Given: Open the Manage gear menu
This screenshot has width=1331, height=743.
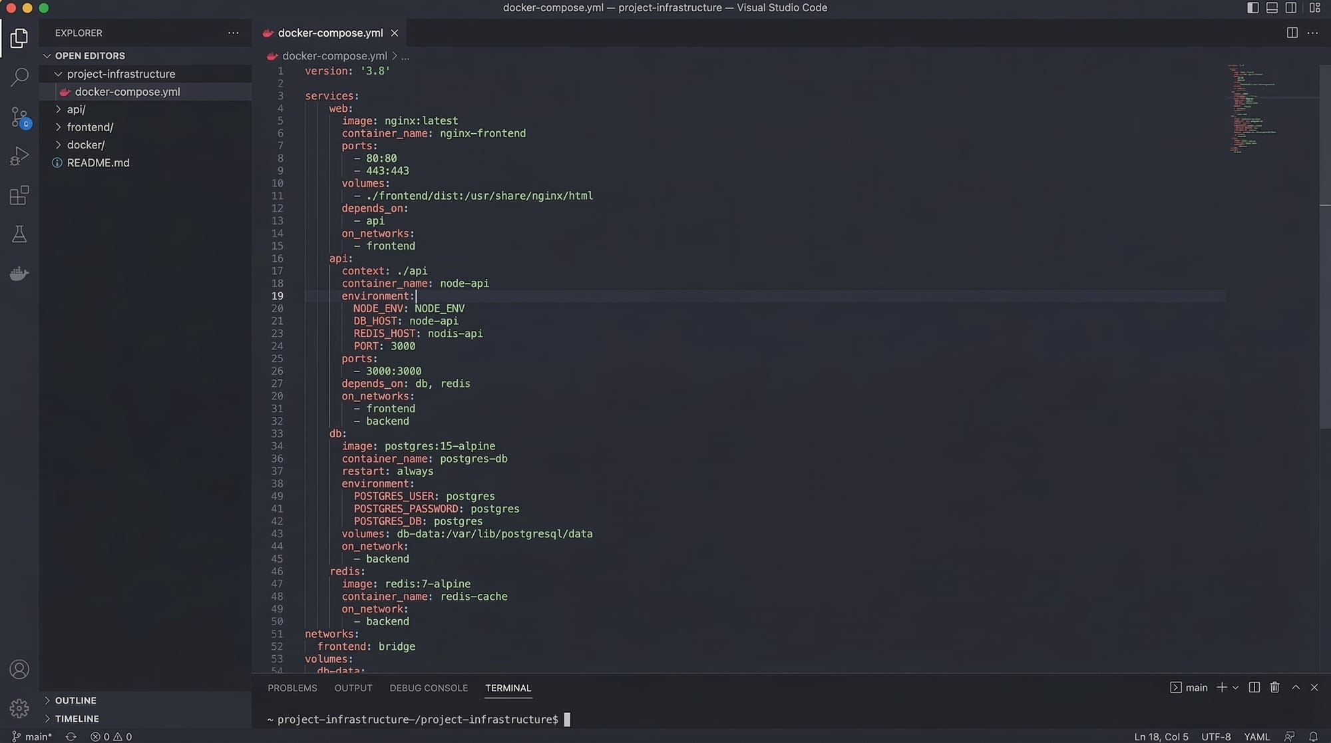Looking at the screenshot, I should click(19, 708).
